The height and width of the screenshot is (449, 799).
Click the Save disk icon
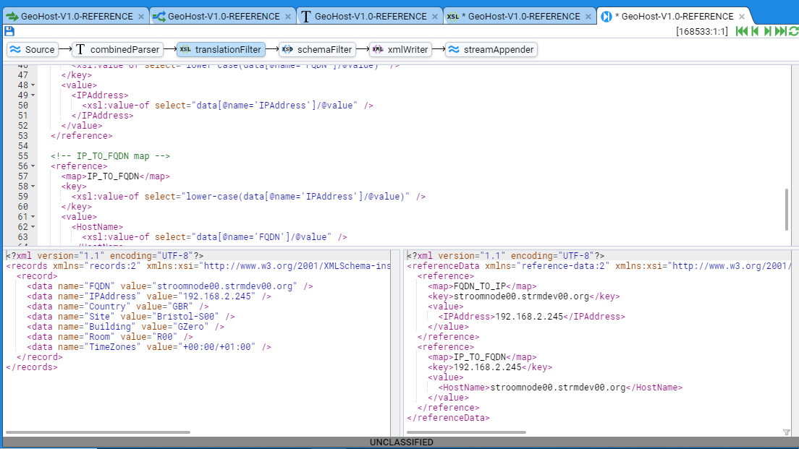pyautogui.click(x=9, y=31)
